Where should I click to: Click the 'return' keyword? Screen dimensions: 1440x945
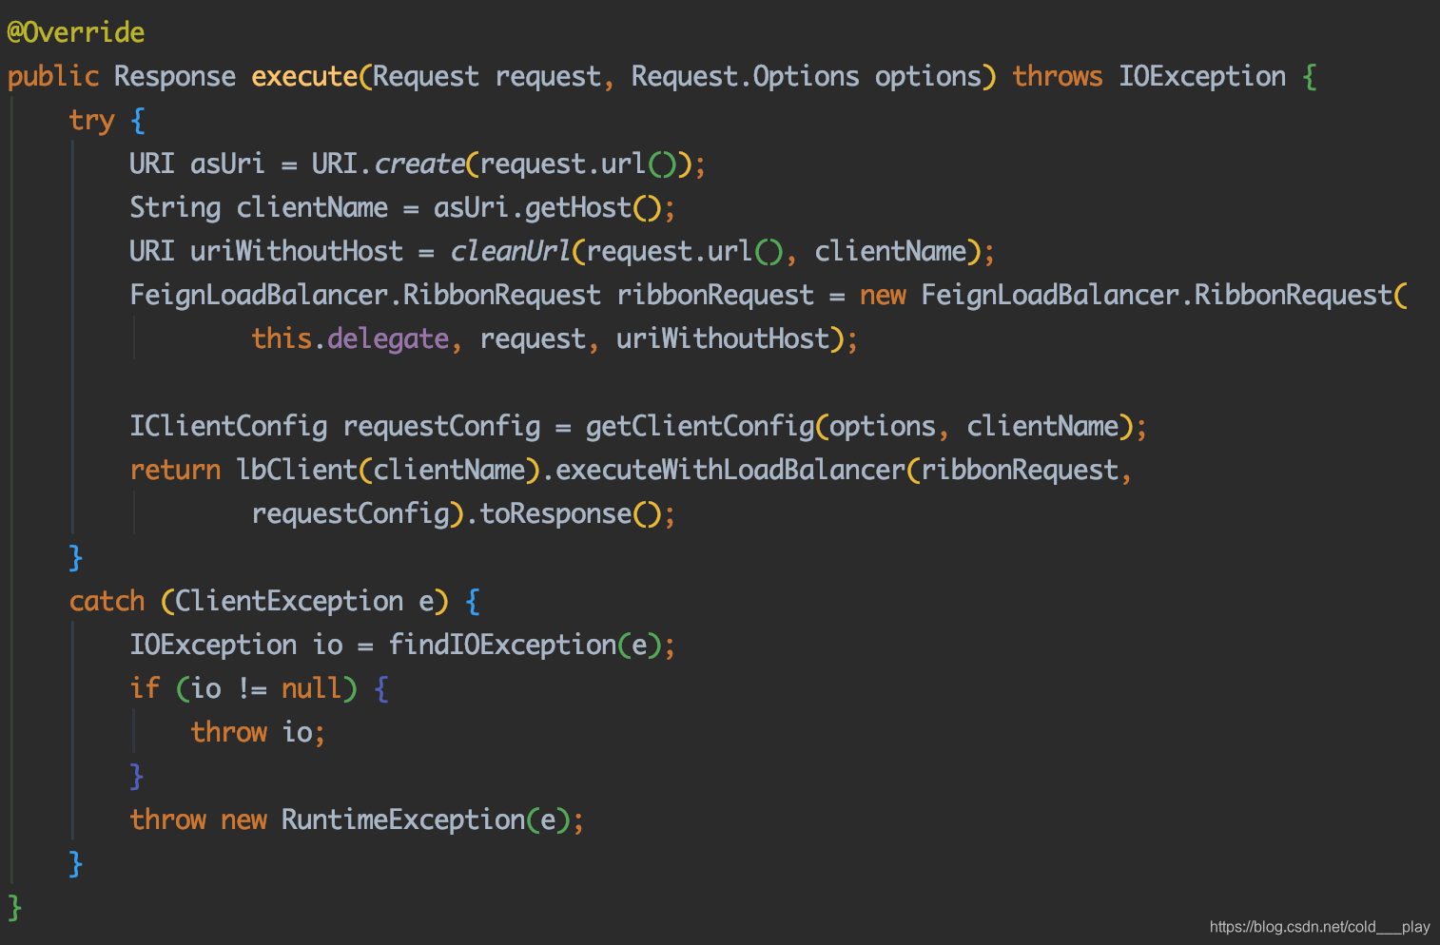175,471
